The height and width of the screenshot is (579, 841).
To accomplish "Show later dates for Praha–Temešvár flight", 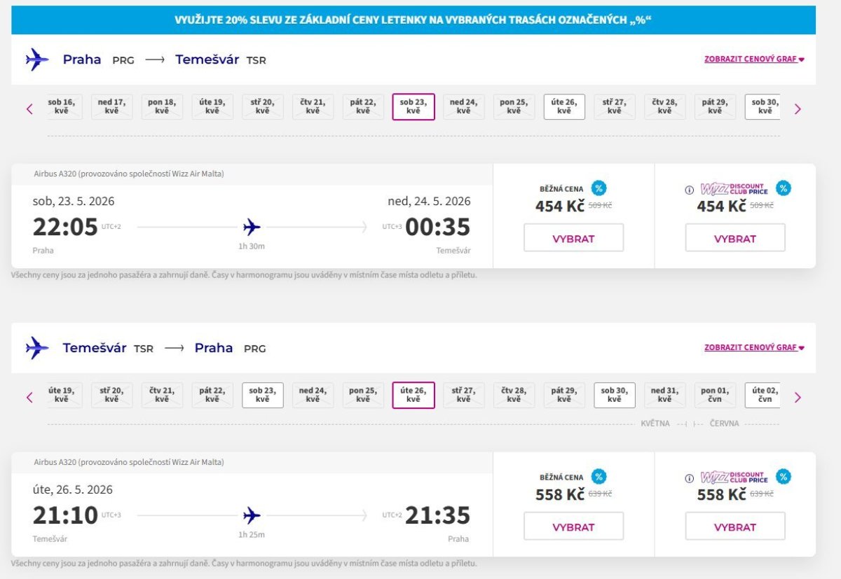I will point(798,109).
